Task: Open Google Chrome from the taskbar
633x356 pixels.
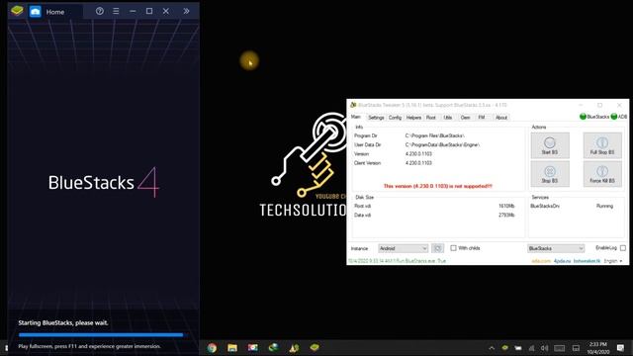Action: coord(212,347)
